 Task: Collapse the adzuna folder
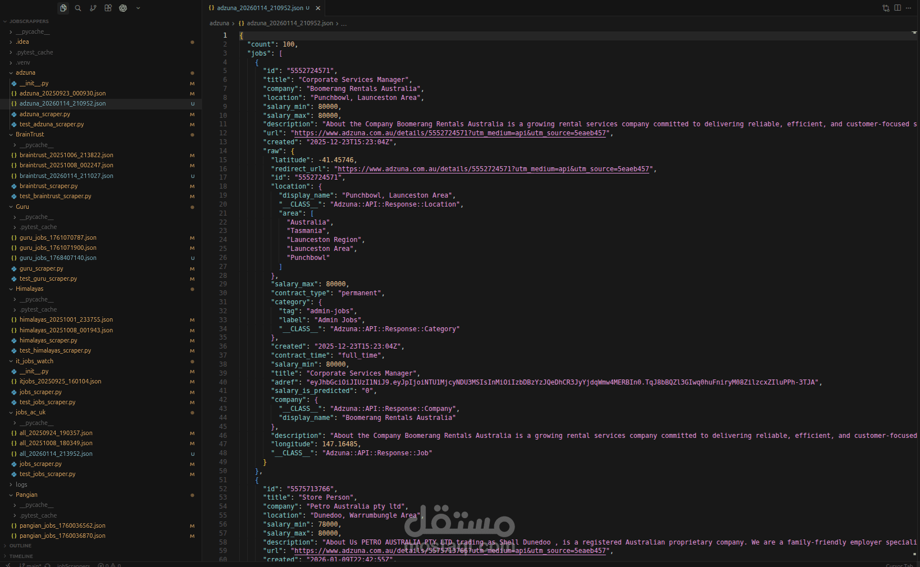click(25, 72)
